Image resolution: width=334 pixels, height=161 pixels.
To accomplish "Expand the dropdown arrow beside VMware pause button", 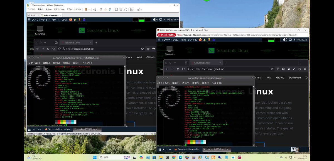I will coord(89,9).
